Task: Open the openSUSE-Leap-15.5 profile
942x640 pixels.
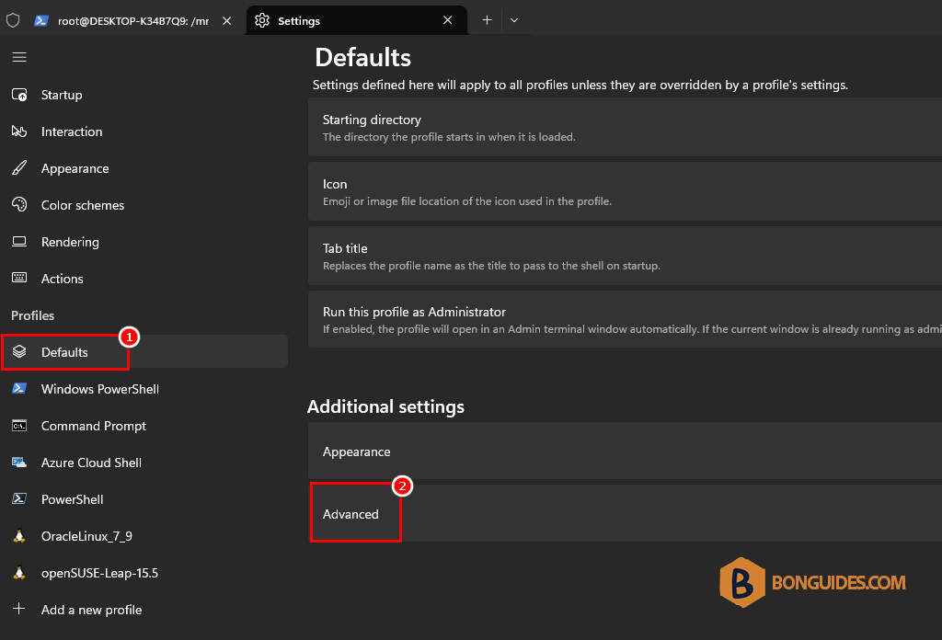Action: pos(144,572)
